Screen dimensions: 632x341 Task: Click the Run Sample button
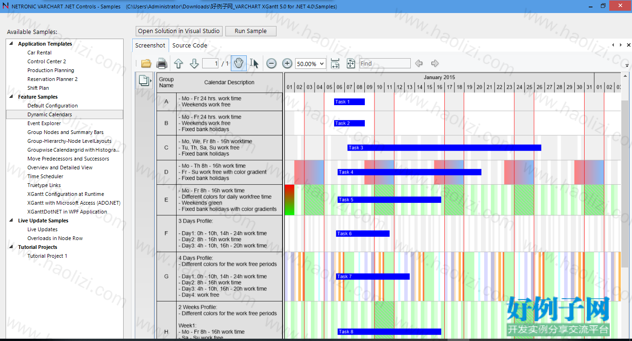pyautogui.click(x=251, y=31)
